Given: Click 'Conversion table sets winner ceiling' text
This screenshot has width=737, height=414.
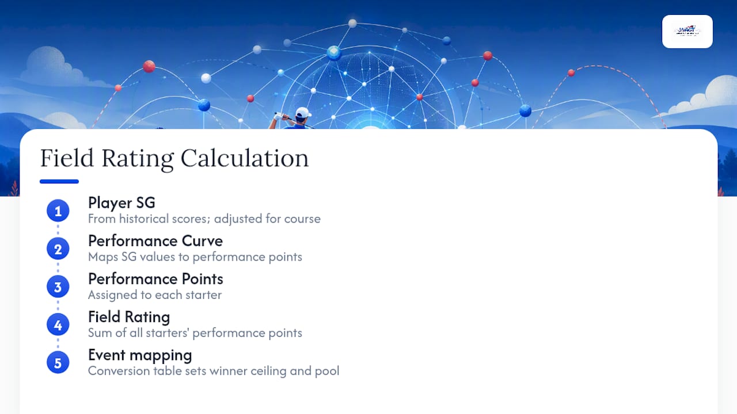Looking at the screenshot, I should (187, 370).
